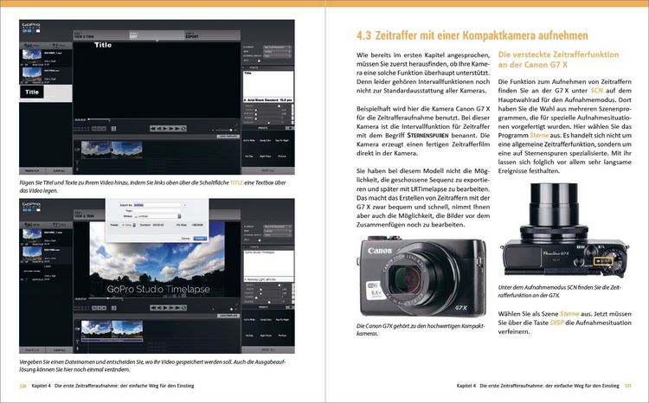
Task: Select the Title clip in upper media bin
Action: [46, 93]
